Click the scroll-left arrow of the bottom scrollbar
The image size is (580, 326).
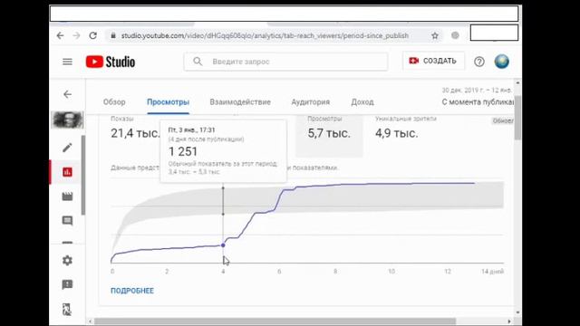(x=91, y=321)
